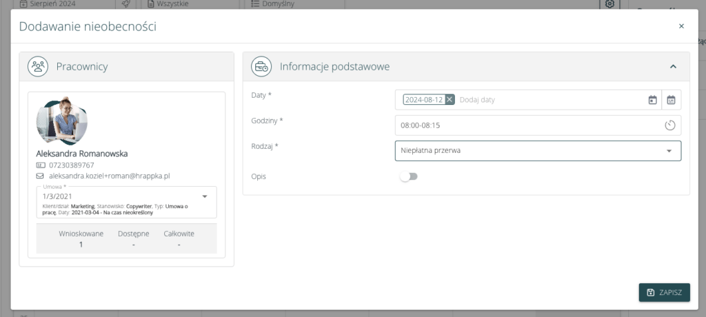The height and width of the screenshot is (317, 706).
Task: Collapse the Informacje podstawowe section
Action: 674,67
